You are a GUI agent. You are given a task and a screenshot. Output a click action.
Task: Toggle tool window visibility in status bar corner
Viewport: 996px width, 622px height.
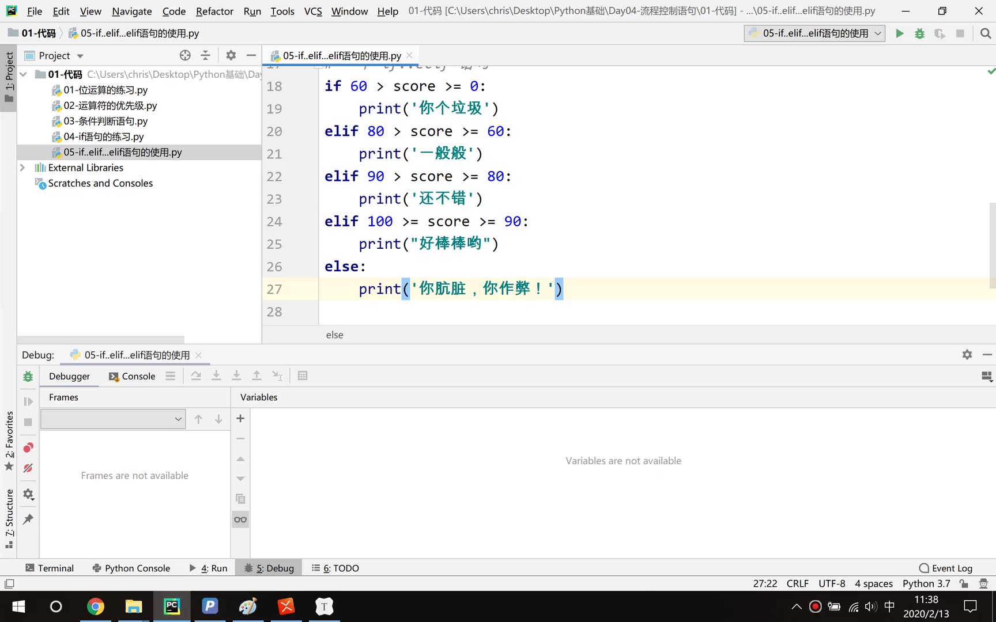[9, 583]
